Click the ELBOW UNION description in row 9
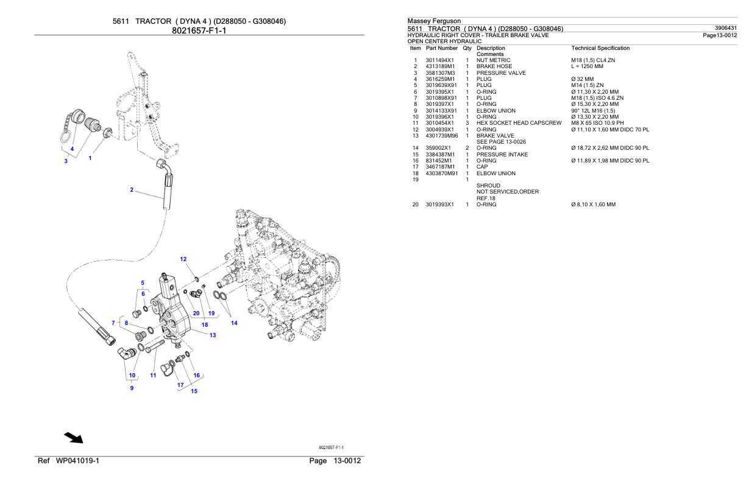Screen dimensions: 746x482 click(x=496, y=111)
